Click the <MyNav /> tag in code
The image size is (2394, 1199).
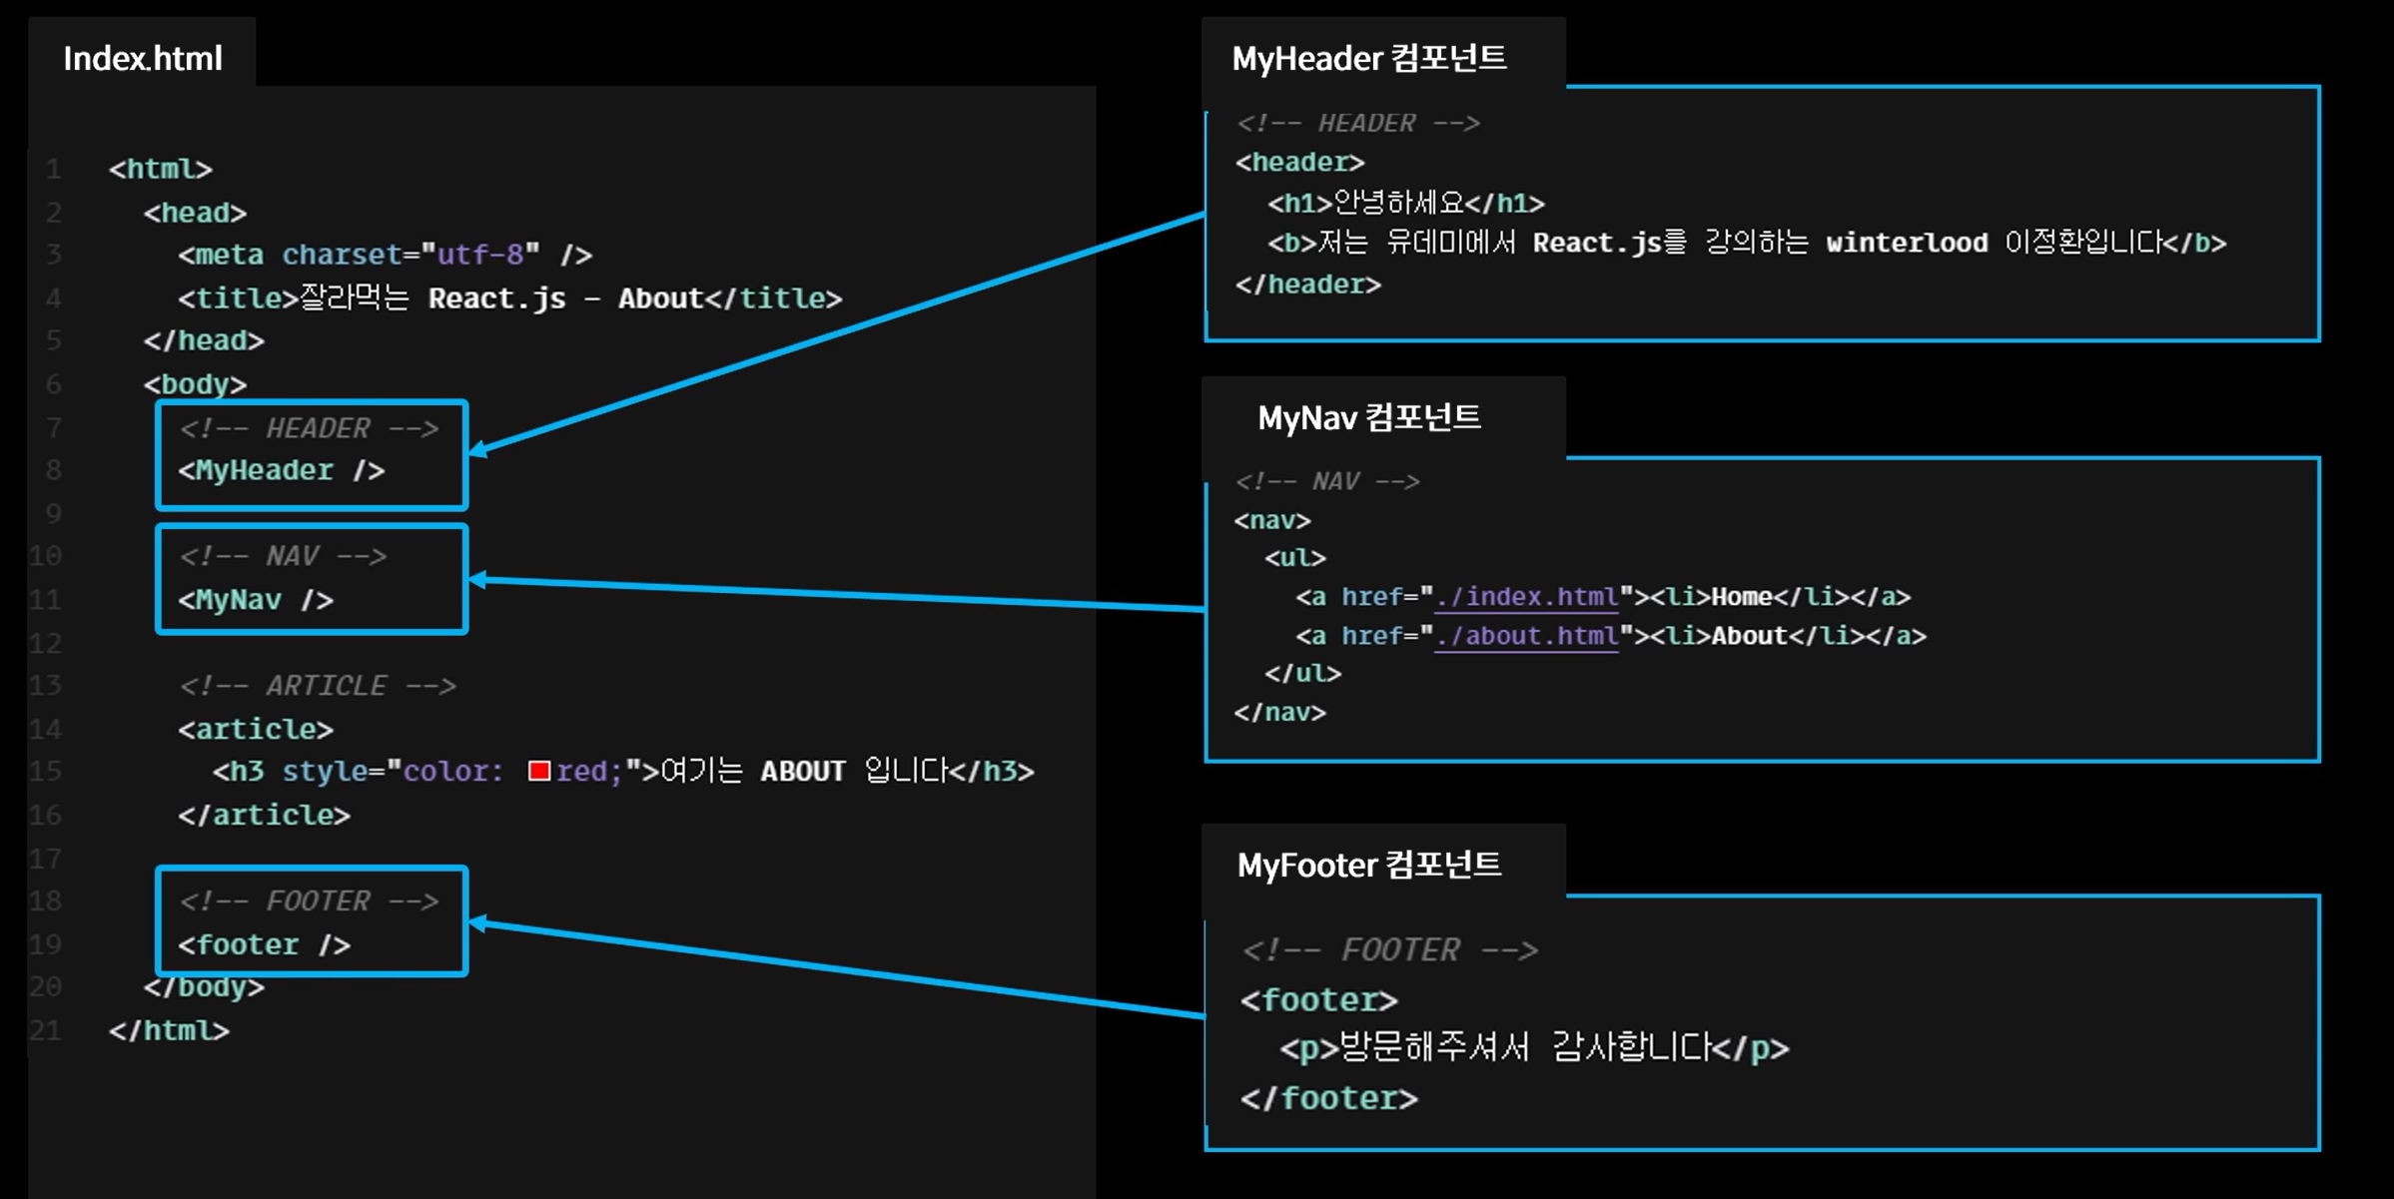pyautogui.click(x=256, y=600)
